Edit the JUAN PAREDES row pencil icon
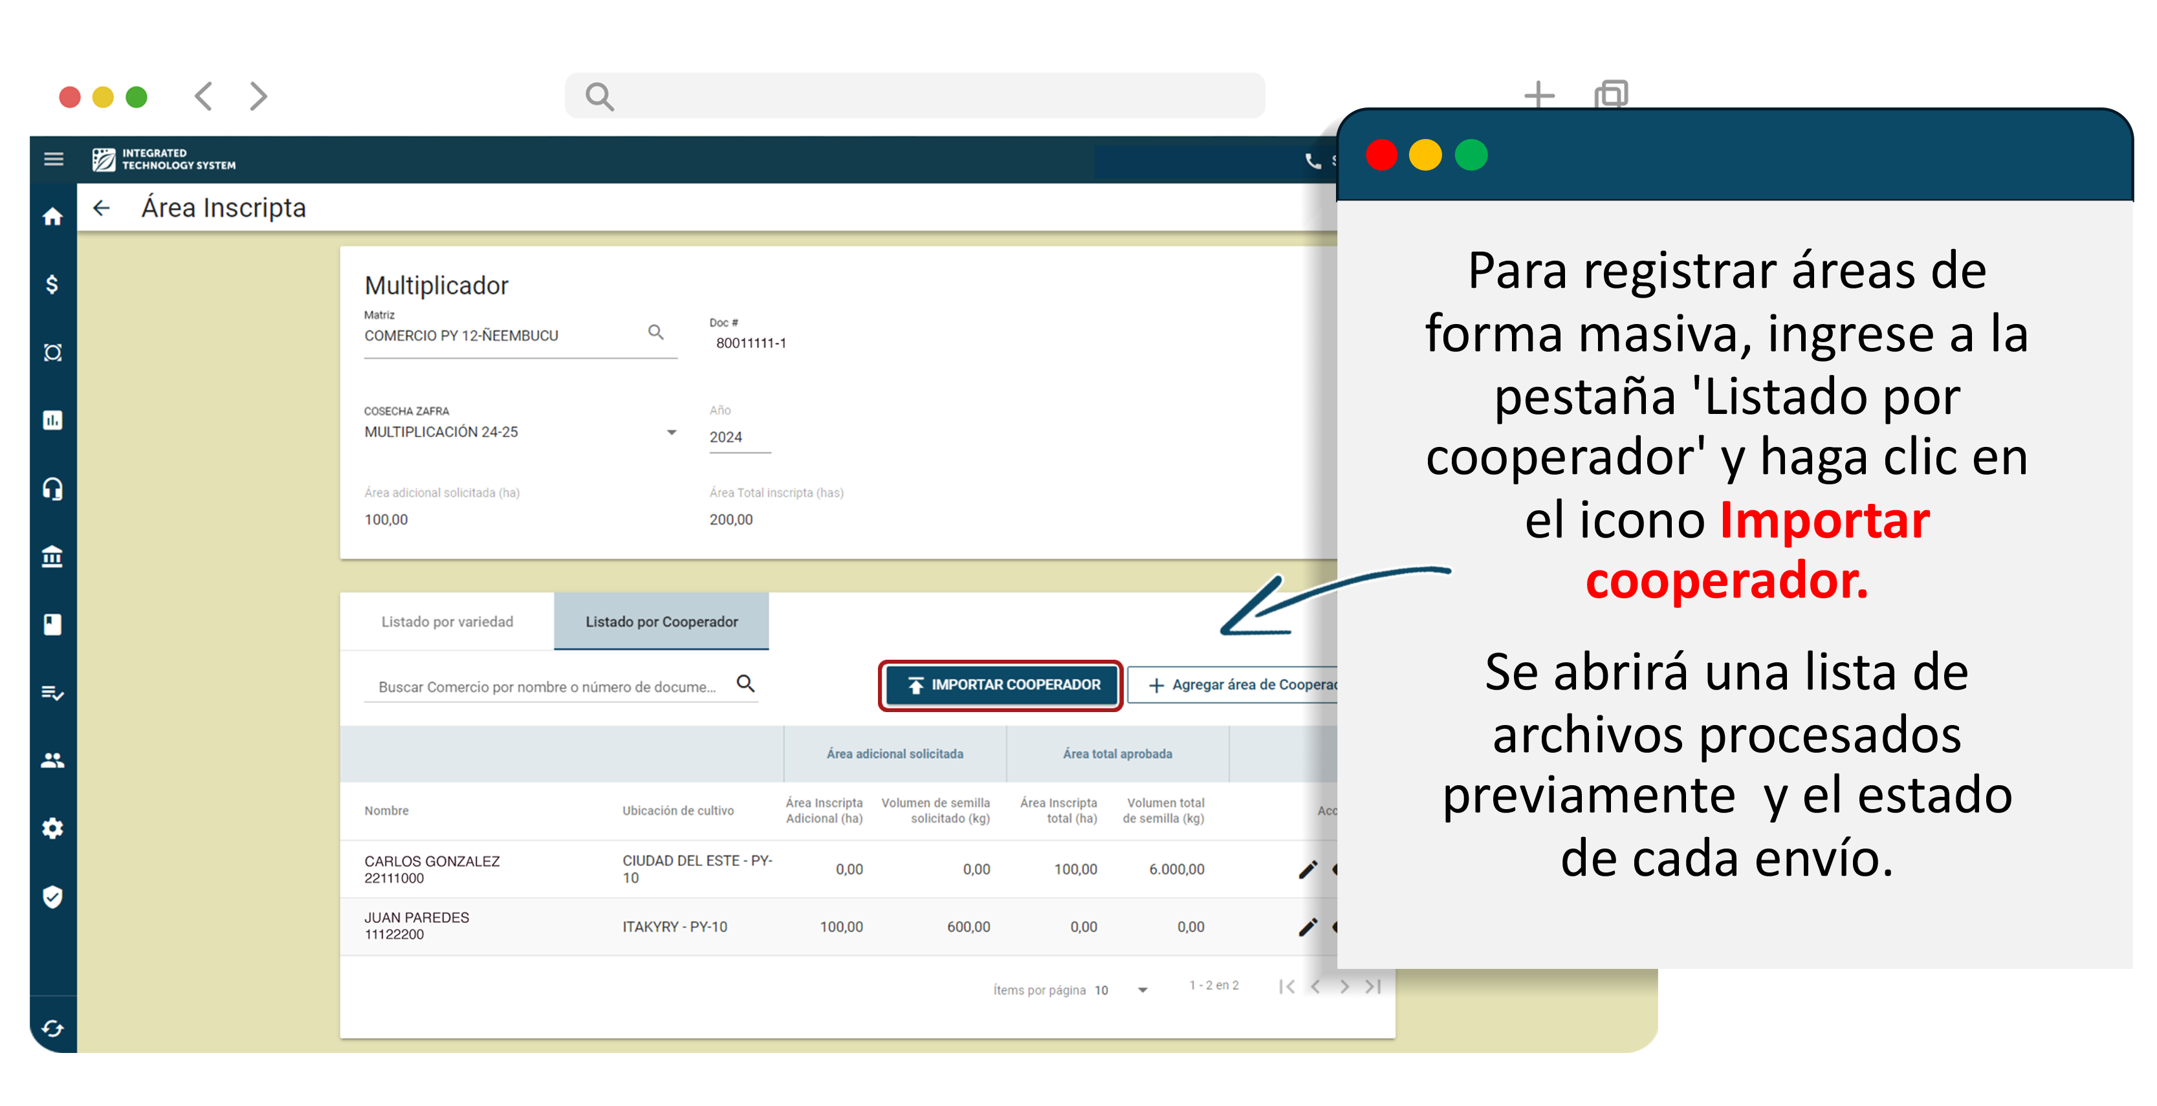Screen dimensions: 2157x1106 click(x=1307, y=927)
